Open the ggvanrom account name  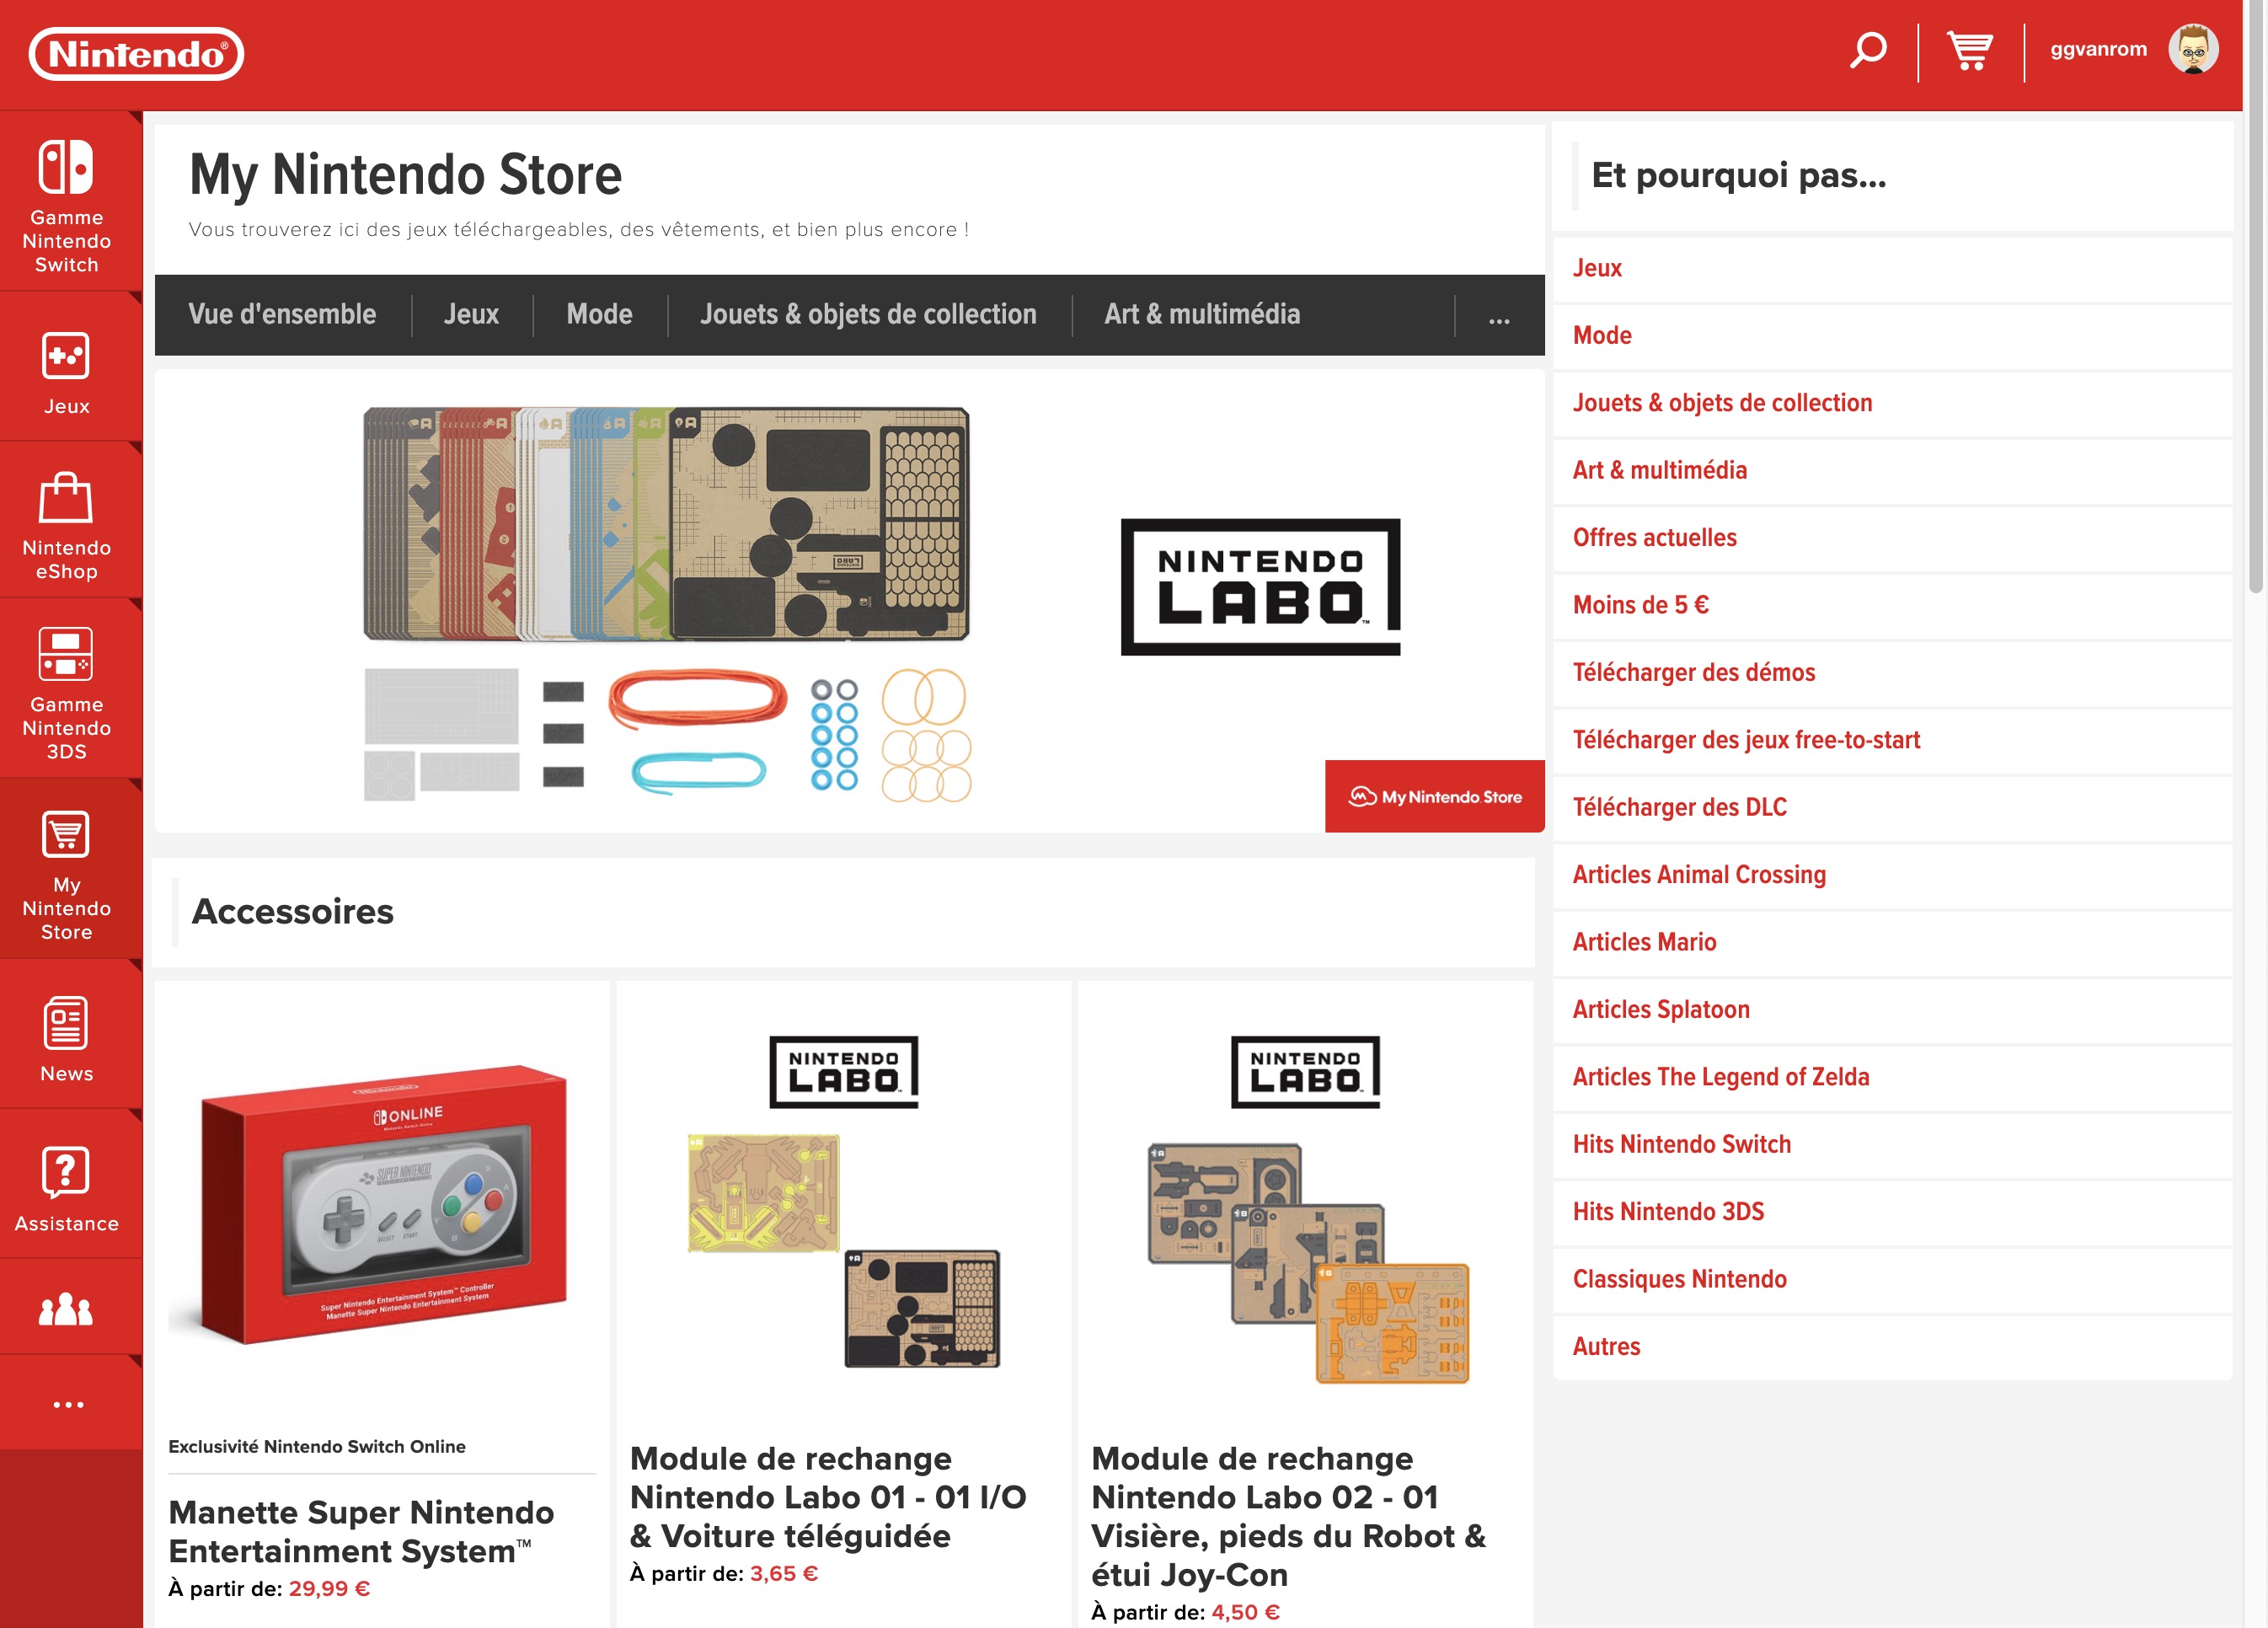(x=2098, y=49)
